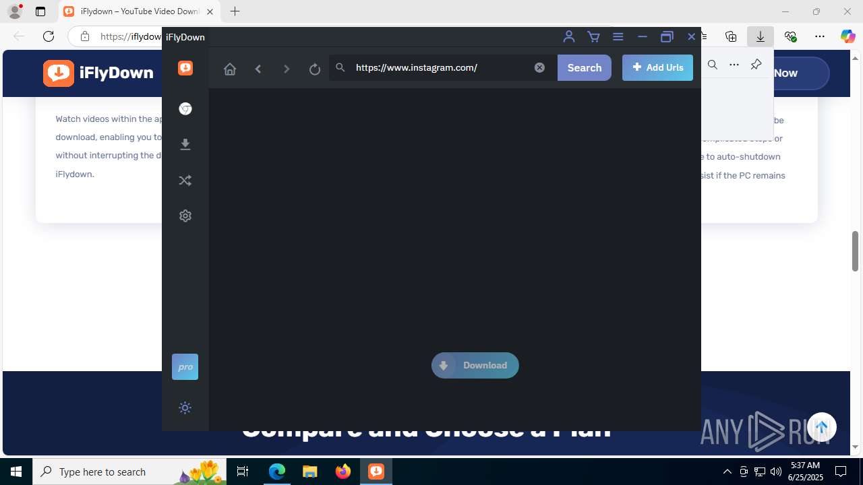Viewport: 863px width, 485px height.
Task: Open the hamburger menu in iFlyDown titlebar
Action: pyautogui.click(x=618, y=36)
